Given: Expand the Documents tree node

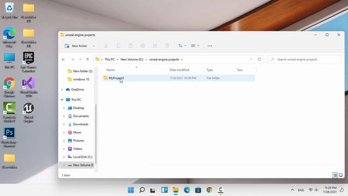Looking at the screenshot, I should coord(64,116).
